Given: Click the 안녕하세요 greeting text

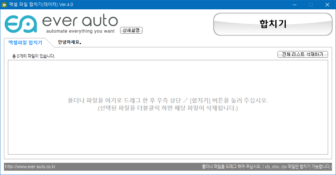Looking at the screenshot, I should [69, 42].
